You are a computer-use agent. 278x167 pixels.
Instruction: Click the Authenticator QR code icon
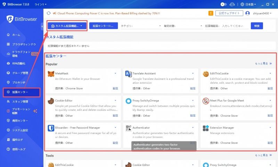point(128,128)
